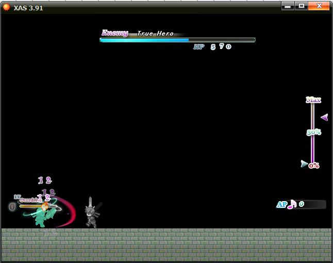This screenshot has height=263, width=333.
Task: Close the XAS 3.91 window
Action: point(319,6)
